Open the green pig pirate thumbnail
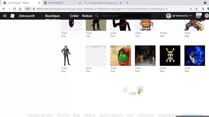Screen dimensions: 209x117 click(x=121, y=56)
